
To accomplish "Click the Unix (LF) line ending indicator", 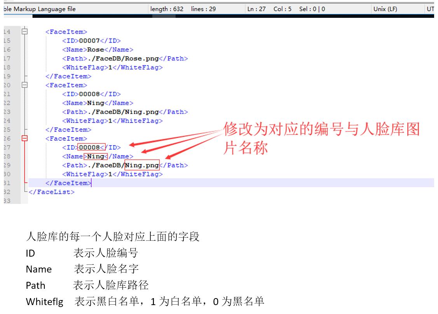I will tap(385, 9).
